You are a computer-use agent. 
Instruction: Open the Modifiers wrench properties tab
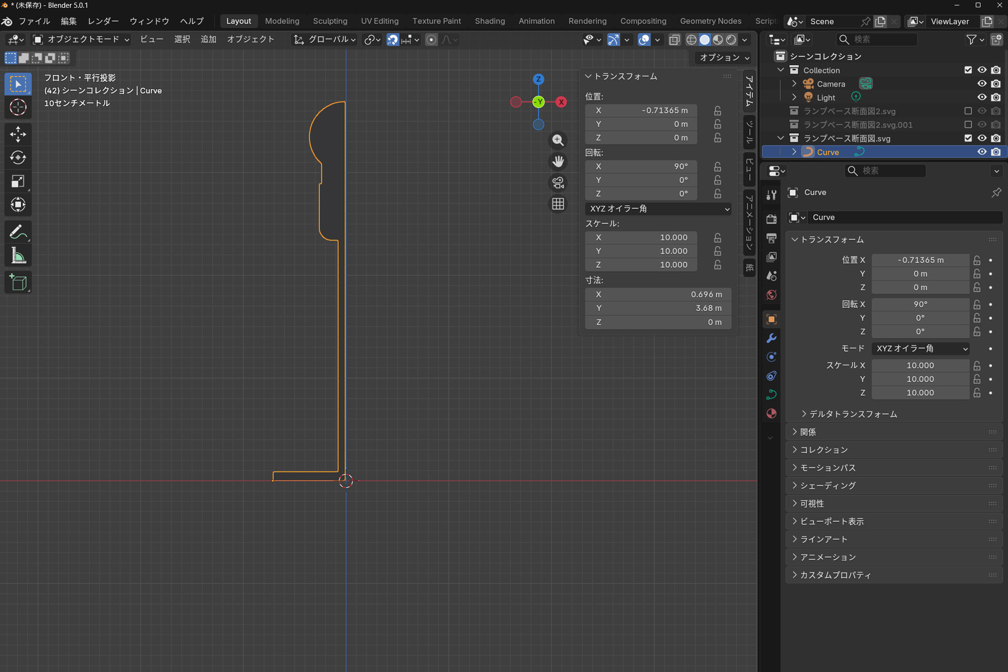point(771,338)
